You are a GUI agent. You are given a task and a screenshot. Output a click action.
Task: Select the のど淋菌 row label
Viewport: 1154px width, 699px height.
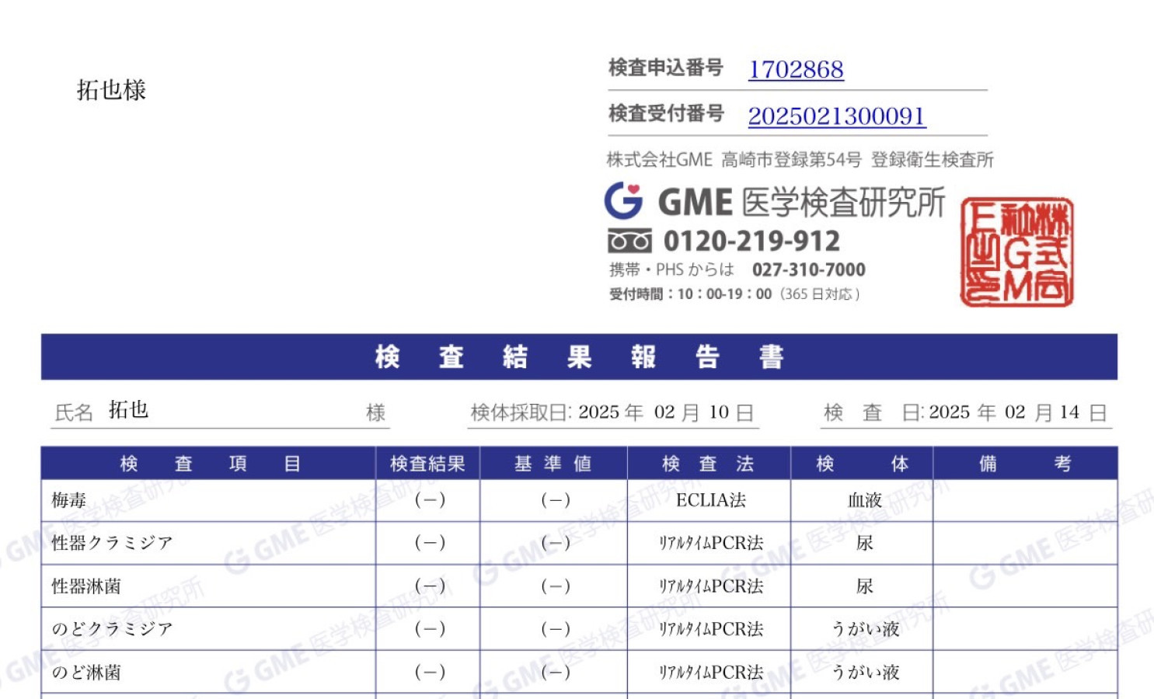point(86,673)
